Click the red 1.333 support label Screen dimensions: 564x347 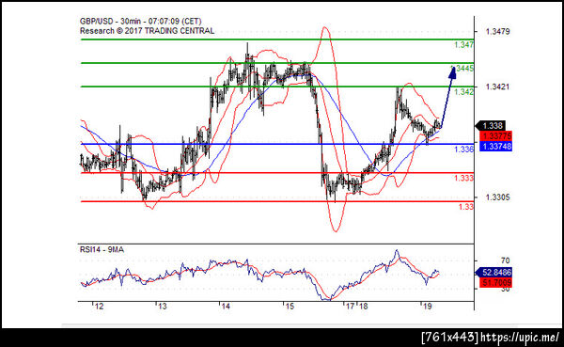coord(463,178)
